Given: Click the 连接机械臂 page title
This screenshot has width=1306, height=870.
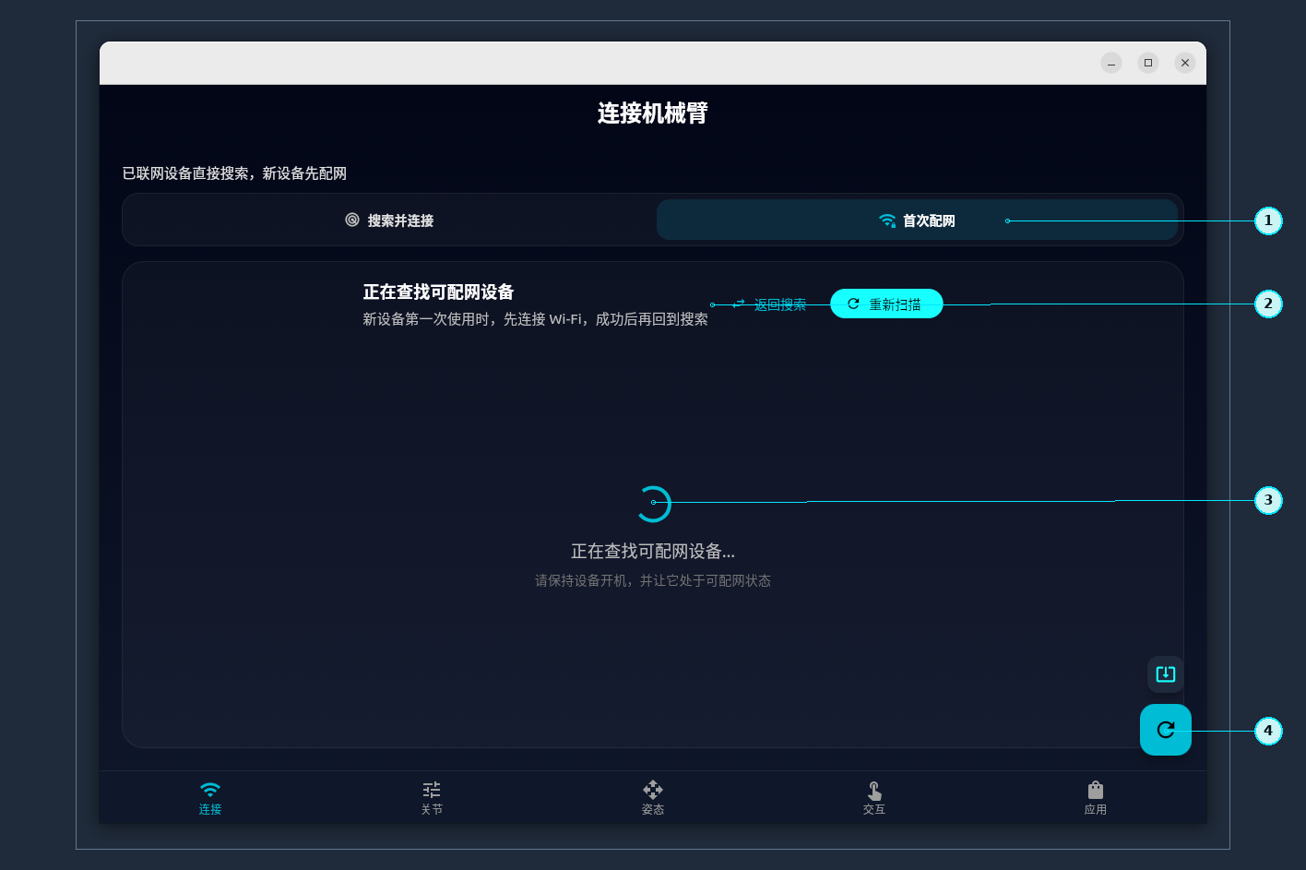Looking at the screenshot, I should (653, 113).
